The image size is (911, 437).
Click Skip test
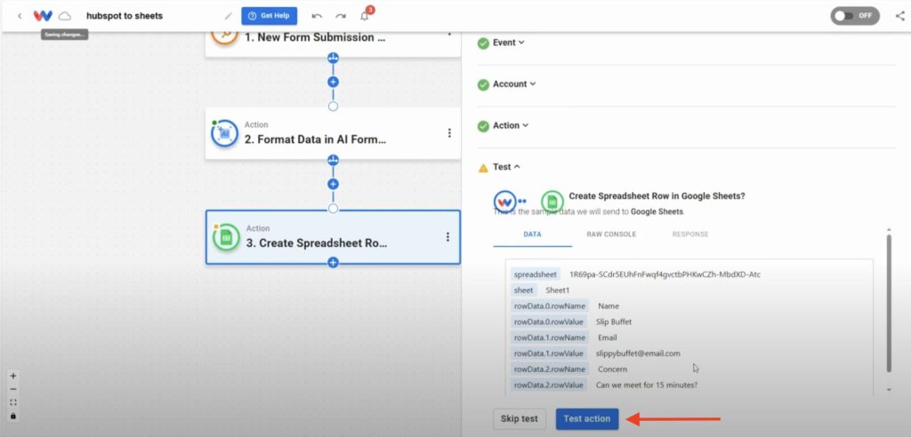coord(520,418)
